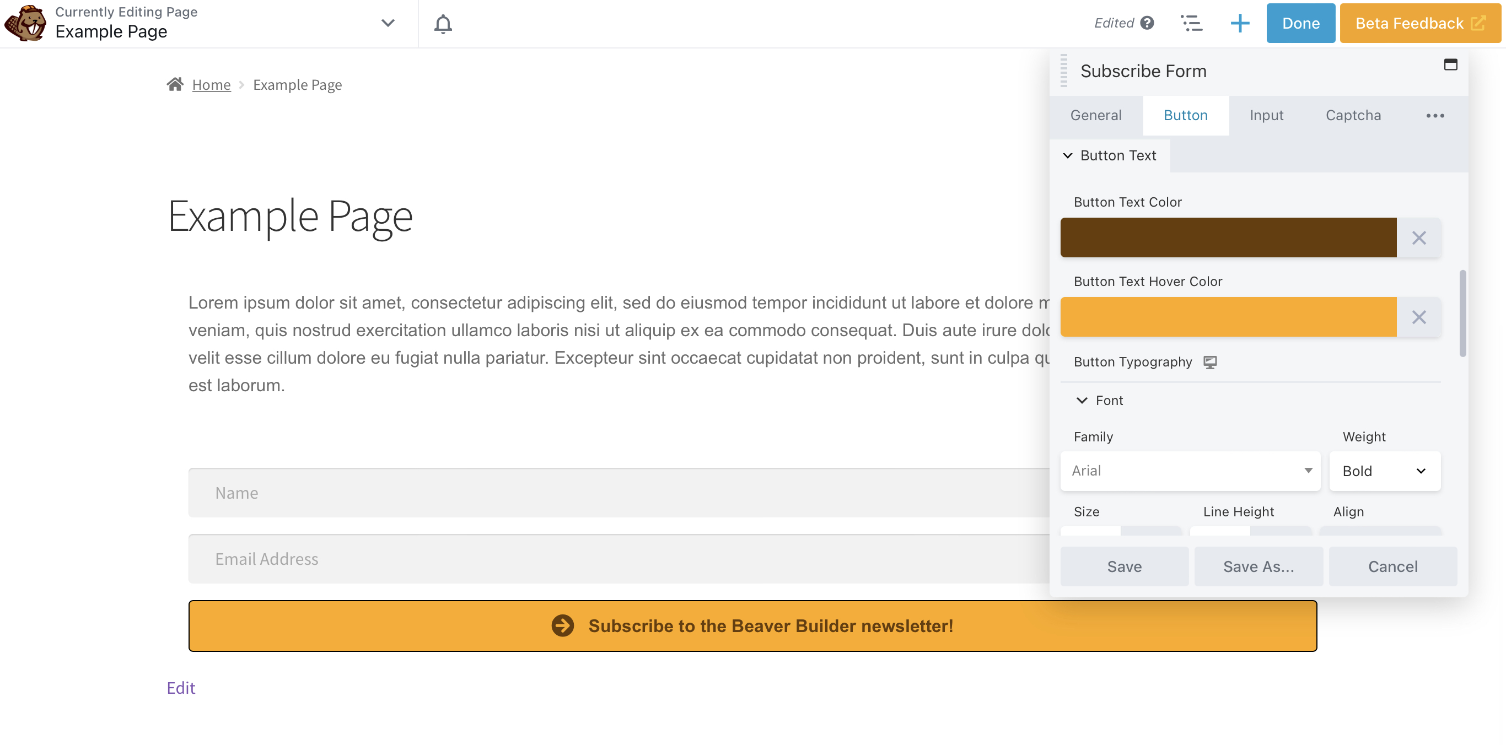This screenshot has height=745, width=1506.
Task: Open the orange Button Text Hover Color swatch
Action: point(1228,317)
